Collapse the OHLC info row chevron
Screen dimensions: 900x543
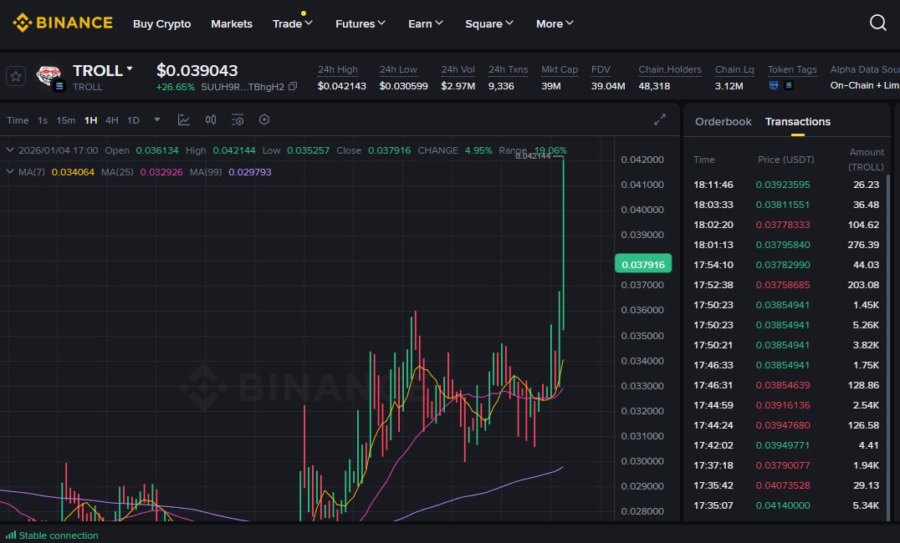click(x=10, y=150)
